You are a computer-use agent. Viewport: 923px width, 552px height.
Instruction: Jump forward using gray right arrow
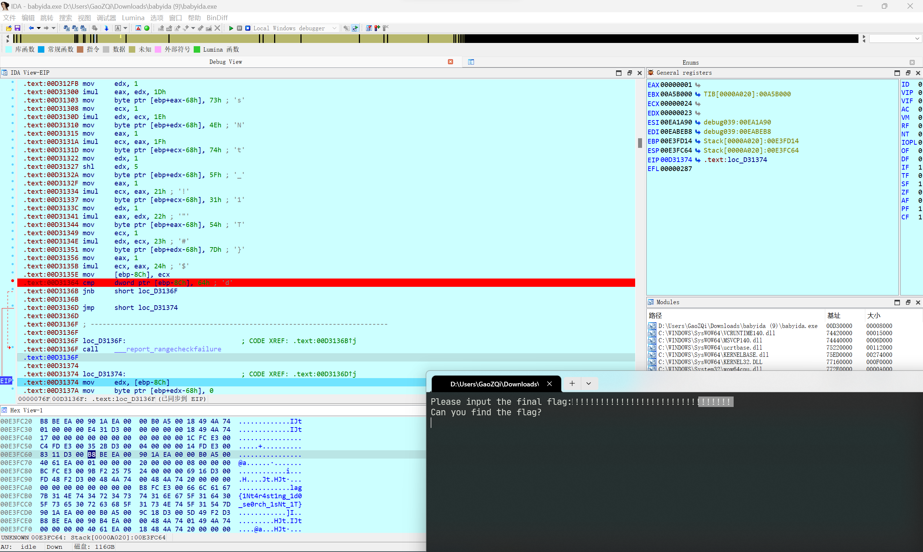pyautogui.click(x=46, y=28)
